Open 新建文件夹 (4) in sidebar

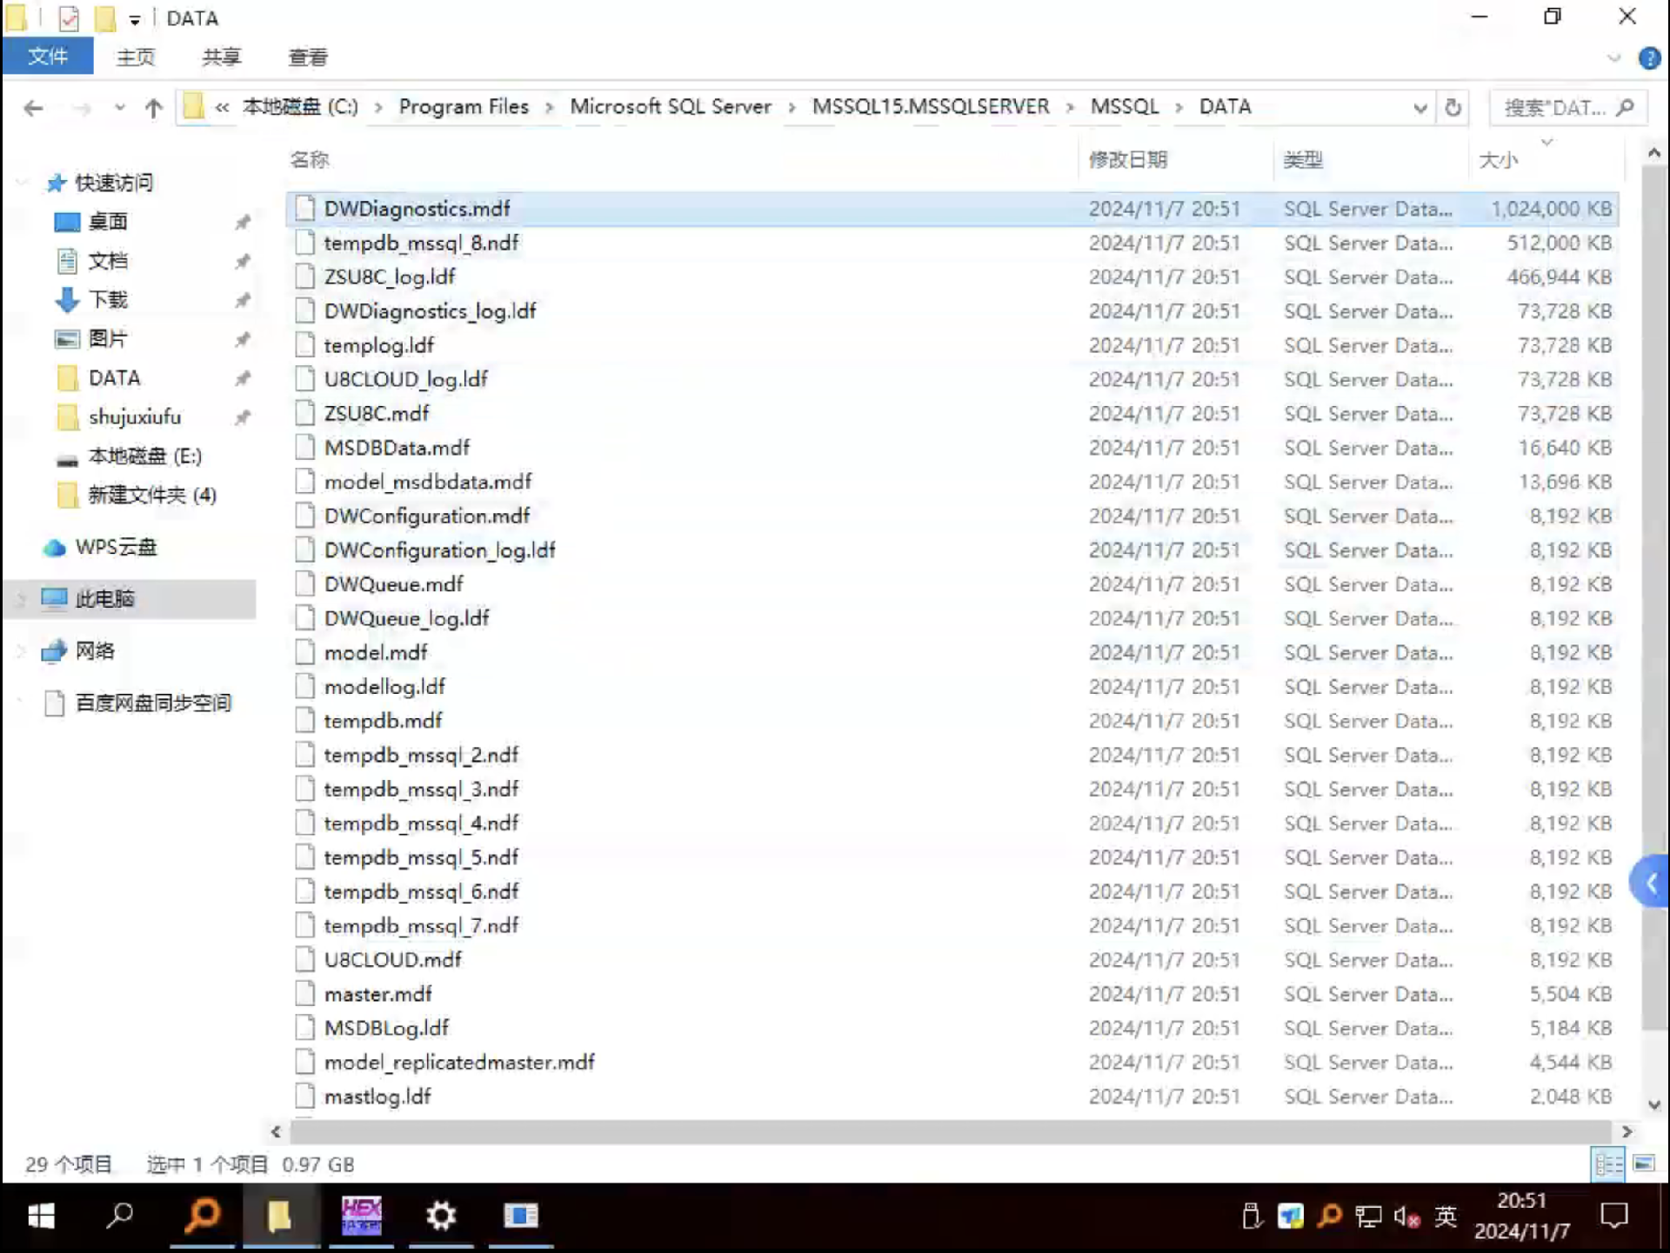151,496
